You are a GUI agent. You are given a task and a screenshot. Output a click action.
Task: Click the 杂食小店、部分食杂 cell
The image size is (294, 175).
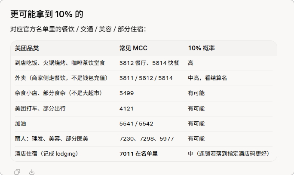coord(58,93)
